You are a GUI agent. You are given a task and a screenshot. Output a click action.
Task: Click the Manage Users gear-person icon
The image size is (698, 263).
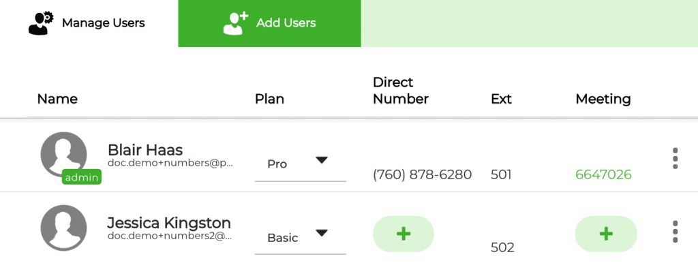pyautogui.click(x=41, y=23)
